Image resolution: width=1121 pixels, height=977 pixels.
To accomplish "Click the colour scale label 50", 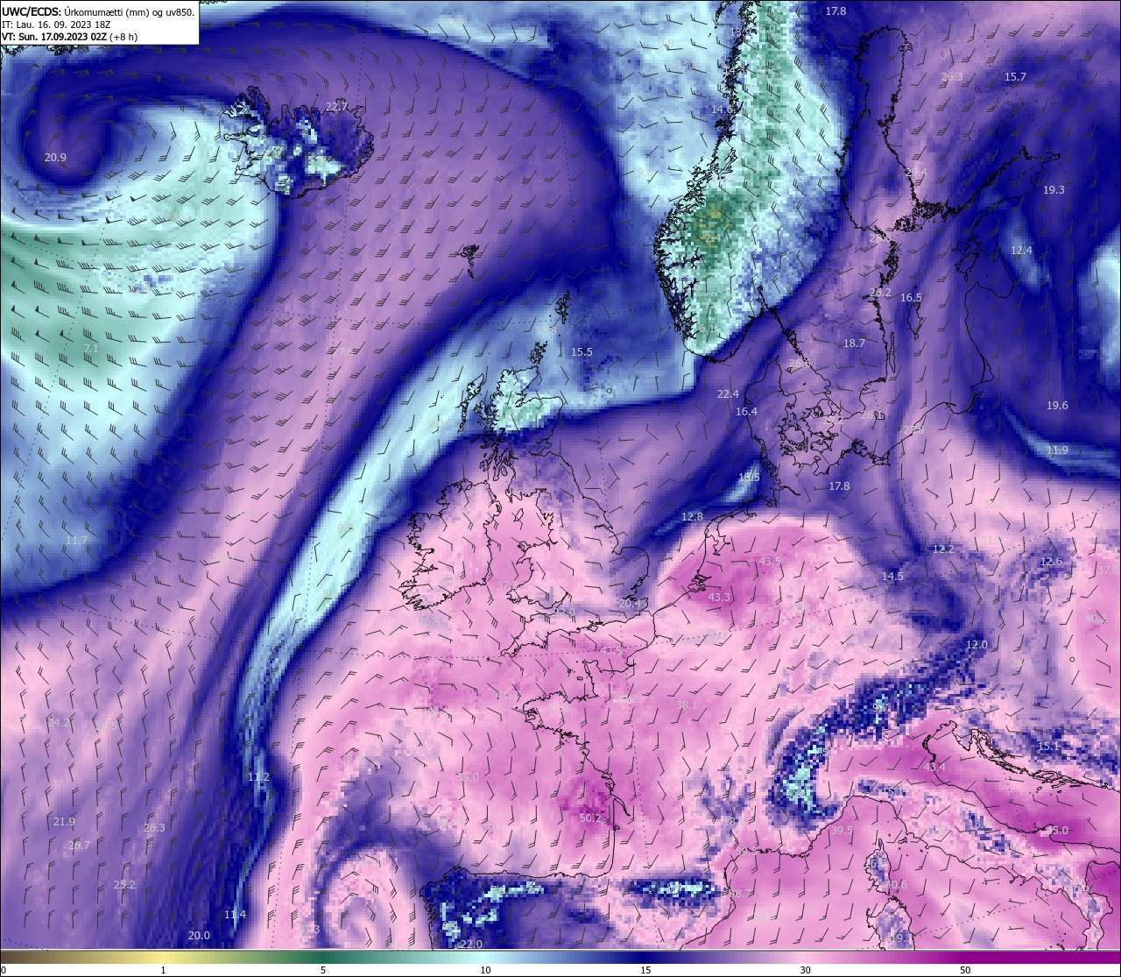I will pyautogui.click(x=965, y=970).
